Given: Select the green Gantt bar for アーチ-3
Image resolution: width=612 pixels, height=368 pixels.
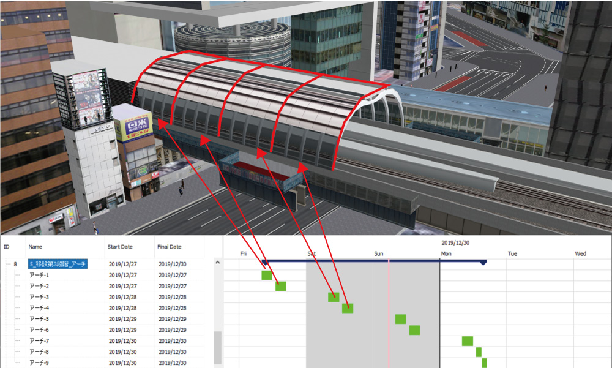Looking at the screenshot, I should point(334,297).
